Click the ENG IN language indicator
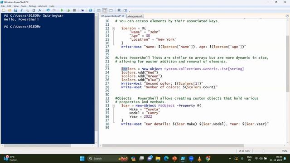 (249, 158)
